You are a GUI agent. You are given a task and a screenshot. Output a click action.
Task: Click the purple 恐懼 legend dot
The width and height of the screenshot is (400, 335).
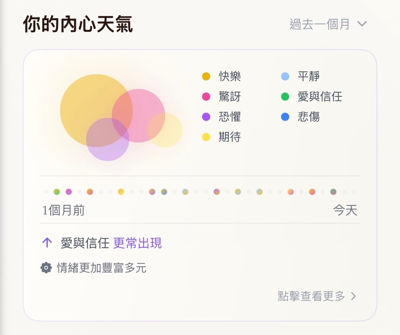(x=206, y=117)
